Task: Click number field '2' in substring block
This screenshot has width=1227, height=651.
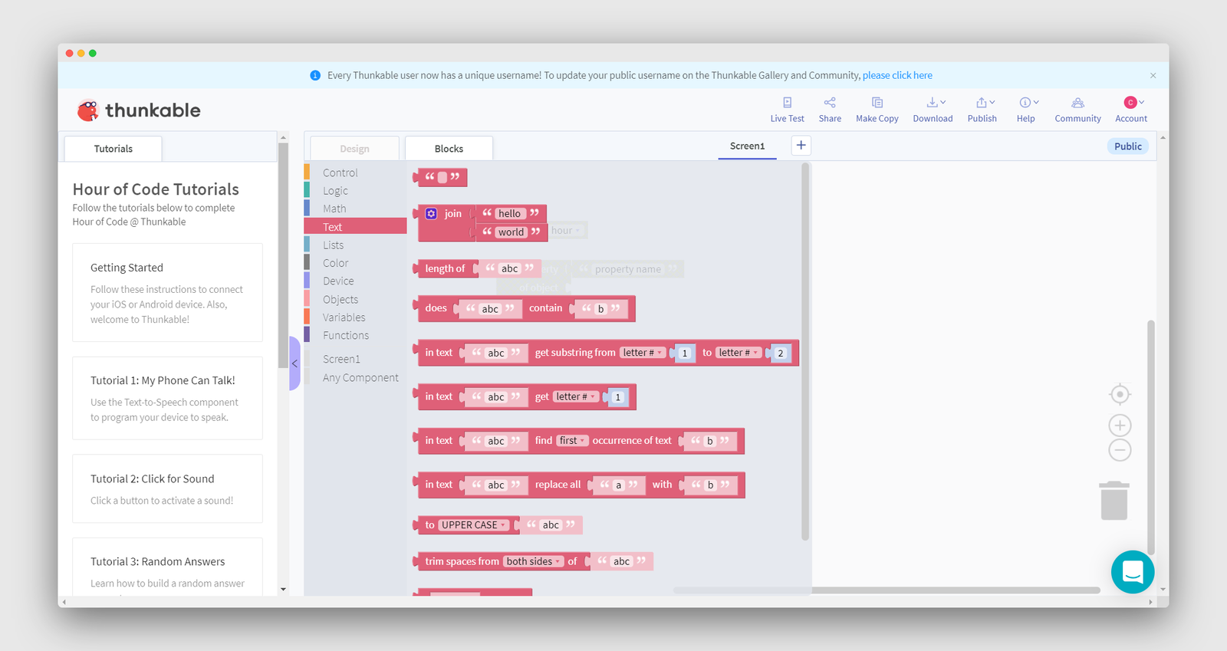Action: pos(780,353)
